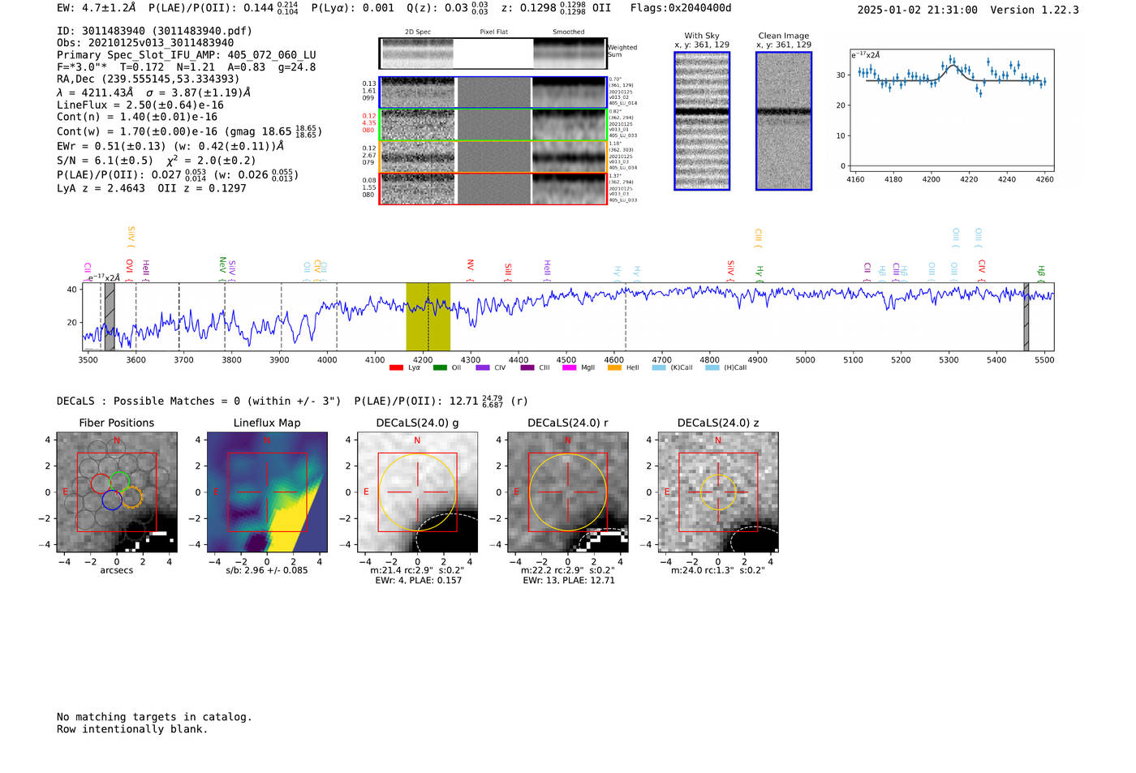Click the yellow aperture circle in DECaLS z
Viewport: 1136px width, 773px height.
[718, 492]
